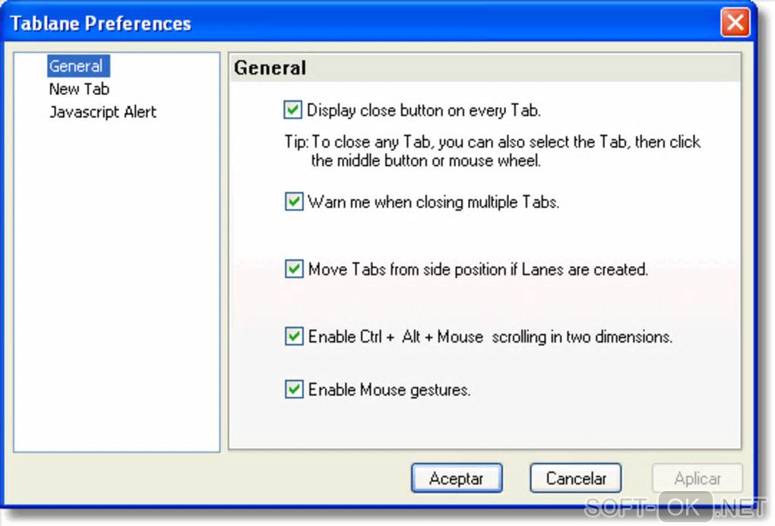Viewport: 775px width, 526px height.
Task: Toggle the Ctrl + Alt + Mouse scrolling checkbox
Action: point(294,336)
